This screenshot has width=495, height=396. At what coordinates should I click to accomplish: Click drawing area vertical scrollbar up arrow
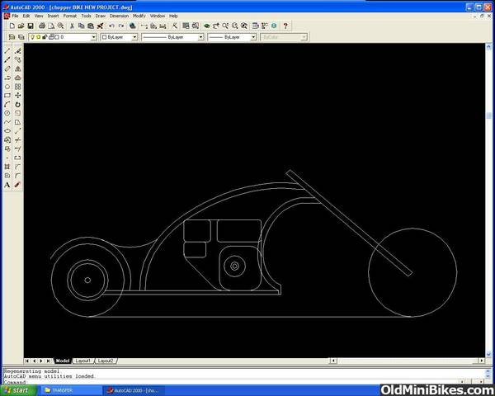pos(488,47)
